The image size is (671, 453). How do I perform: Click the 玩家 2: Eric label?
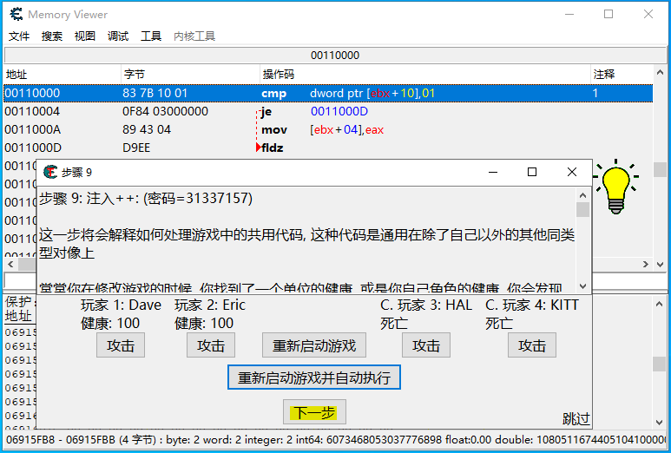[210, 305]
